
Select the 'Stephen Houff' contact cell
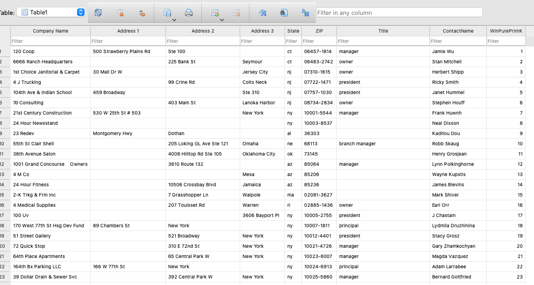[x=458, y=102]
